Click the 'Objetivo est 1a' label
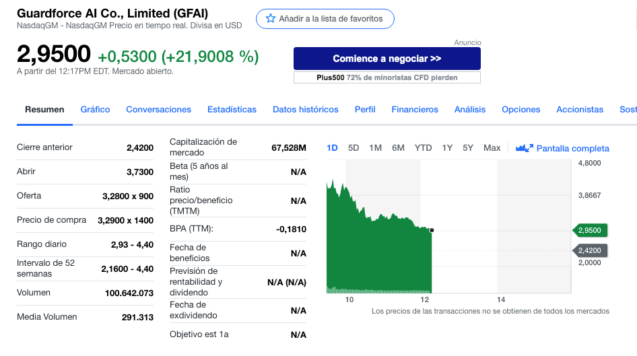The image size is (637, 356). pos(199,334)
